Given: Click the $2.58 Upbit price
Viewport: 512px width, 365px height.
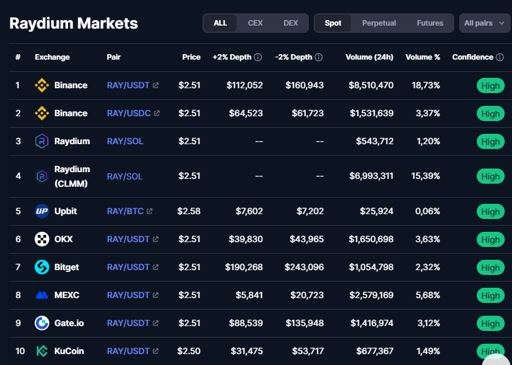Looking at the screenshot, I should 189,211.
